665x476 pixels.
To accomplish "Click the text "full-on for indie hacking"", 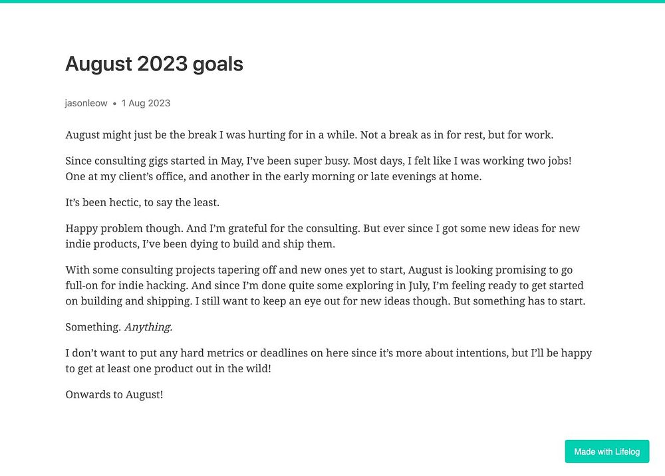I will [126, 286].
